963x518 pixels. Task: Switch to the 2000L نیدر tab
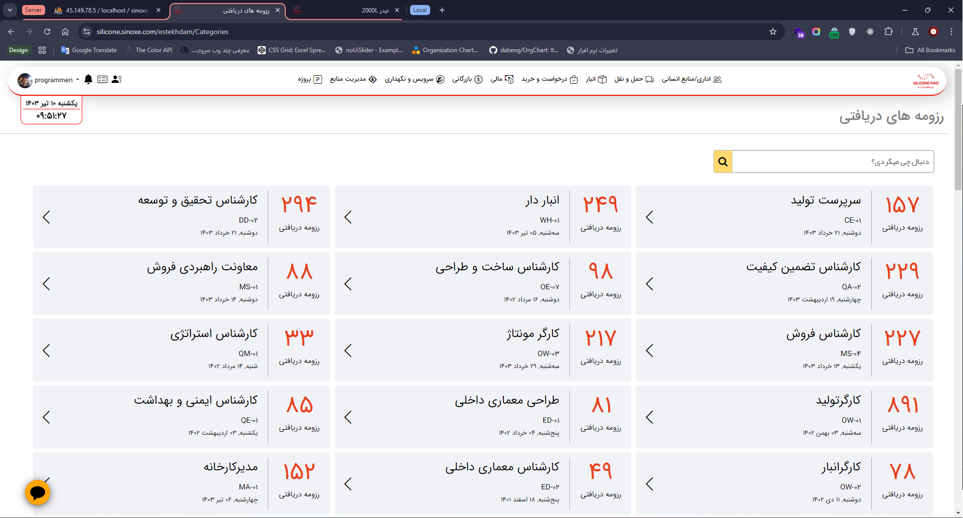pos(346,10)
